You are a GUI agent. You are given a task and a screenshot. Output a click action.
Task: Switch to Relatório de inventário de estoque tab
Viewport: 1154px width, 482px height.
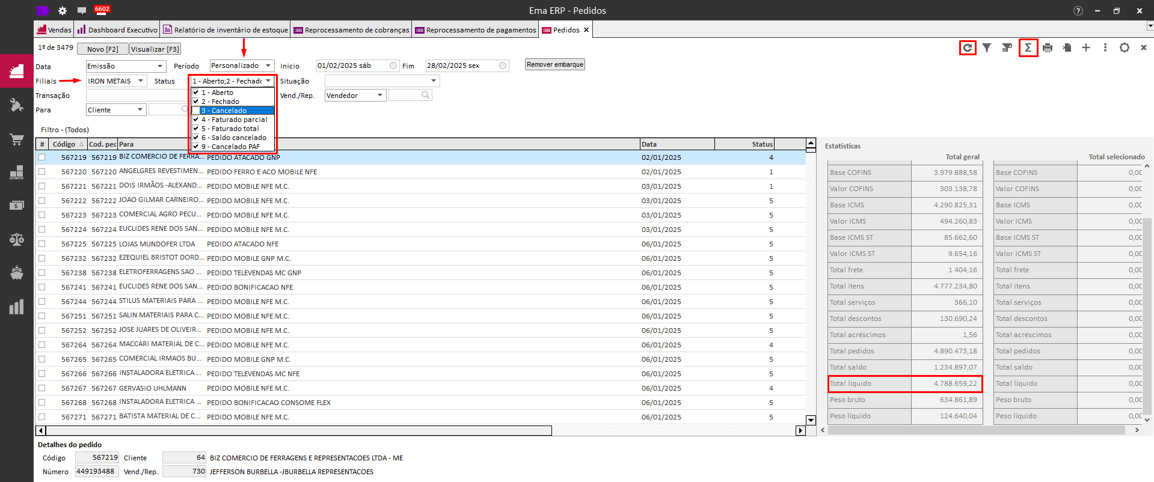click(226, 29)
